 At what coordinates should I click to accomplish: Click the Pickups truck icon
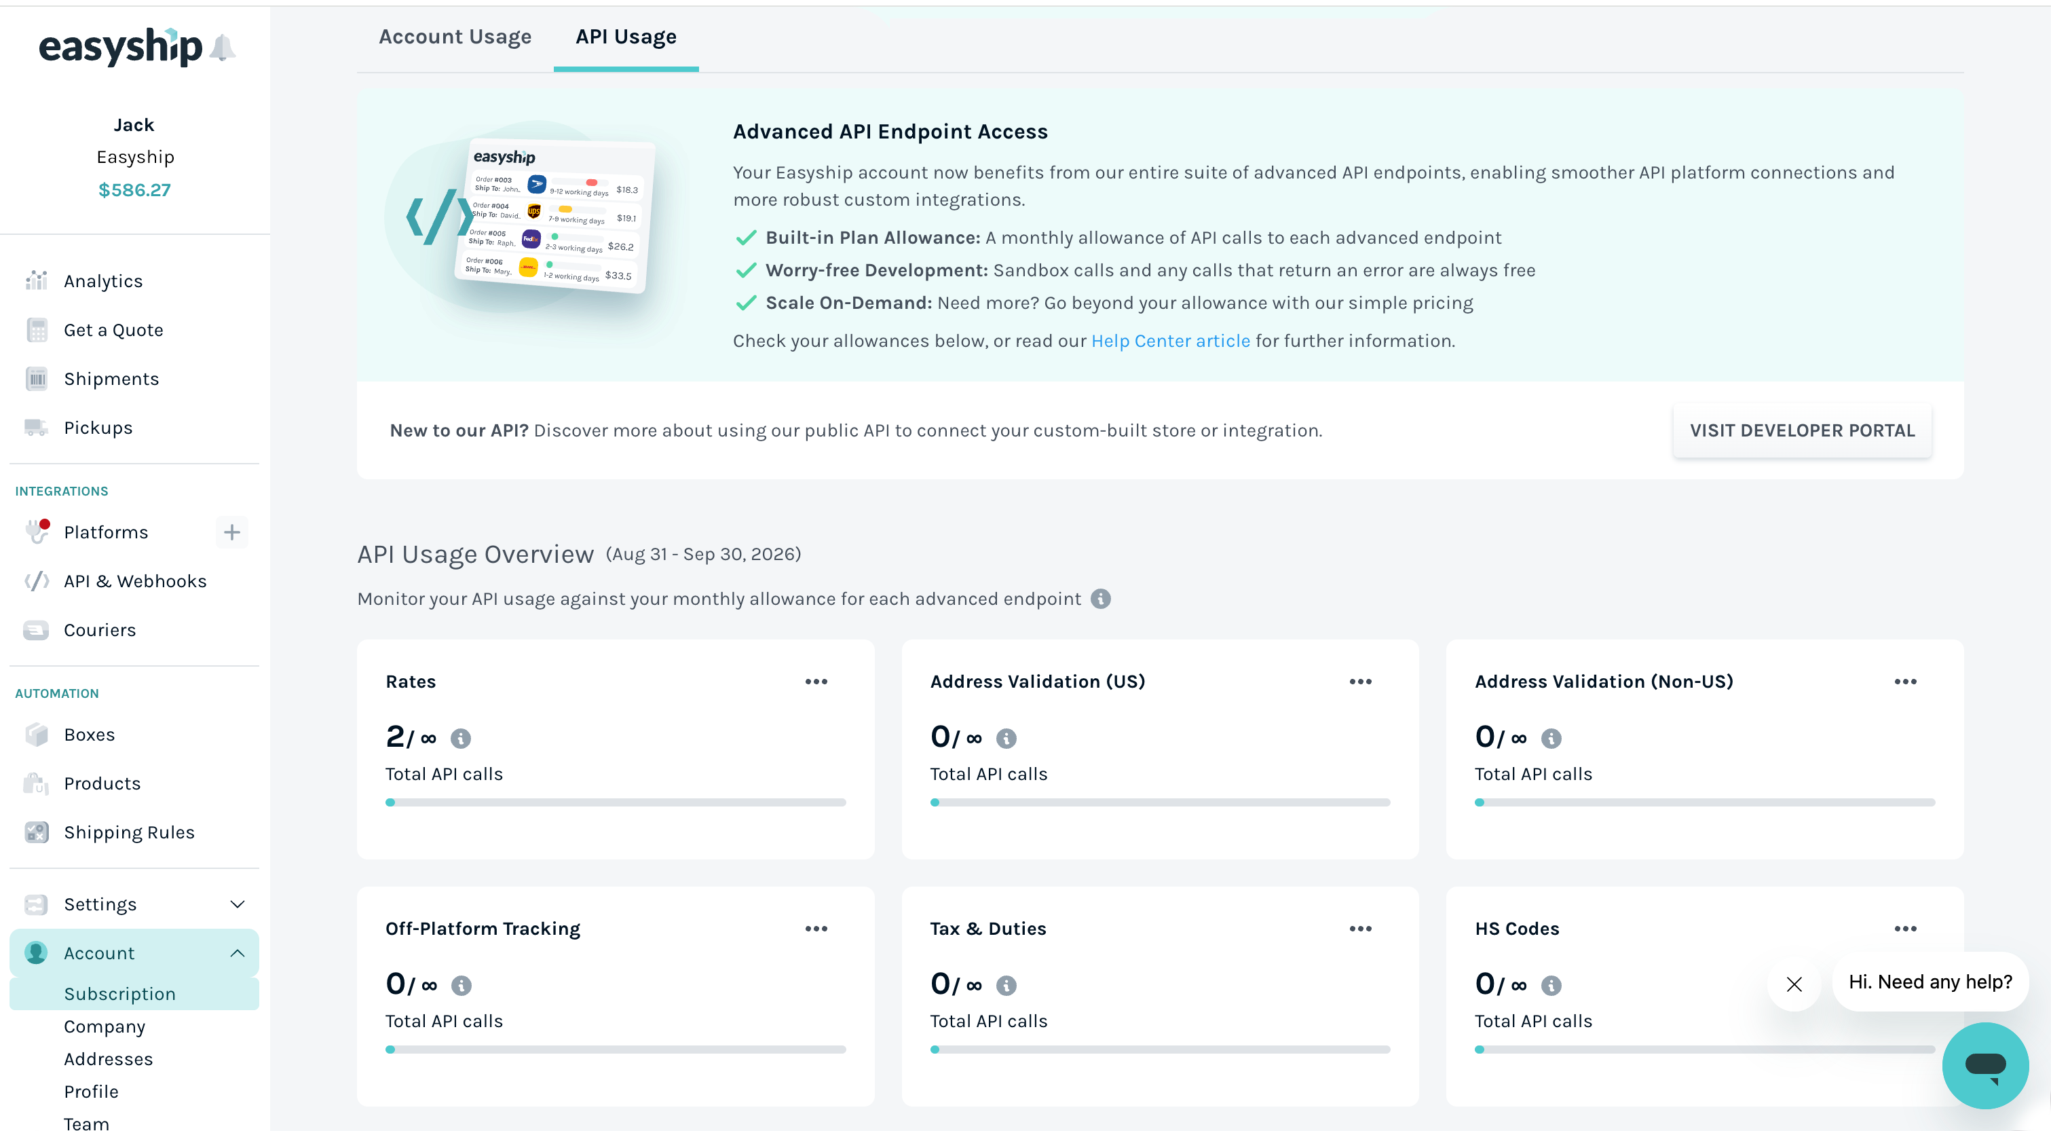(37, 428)
